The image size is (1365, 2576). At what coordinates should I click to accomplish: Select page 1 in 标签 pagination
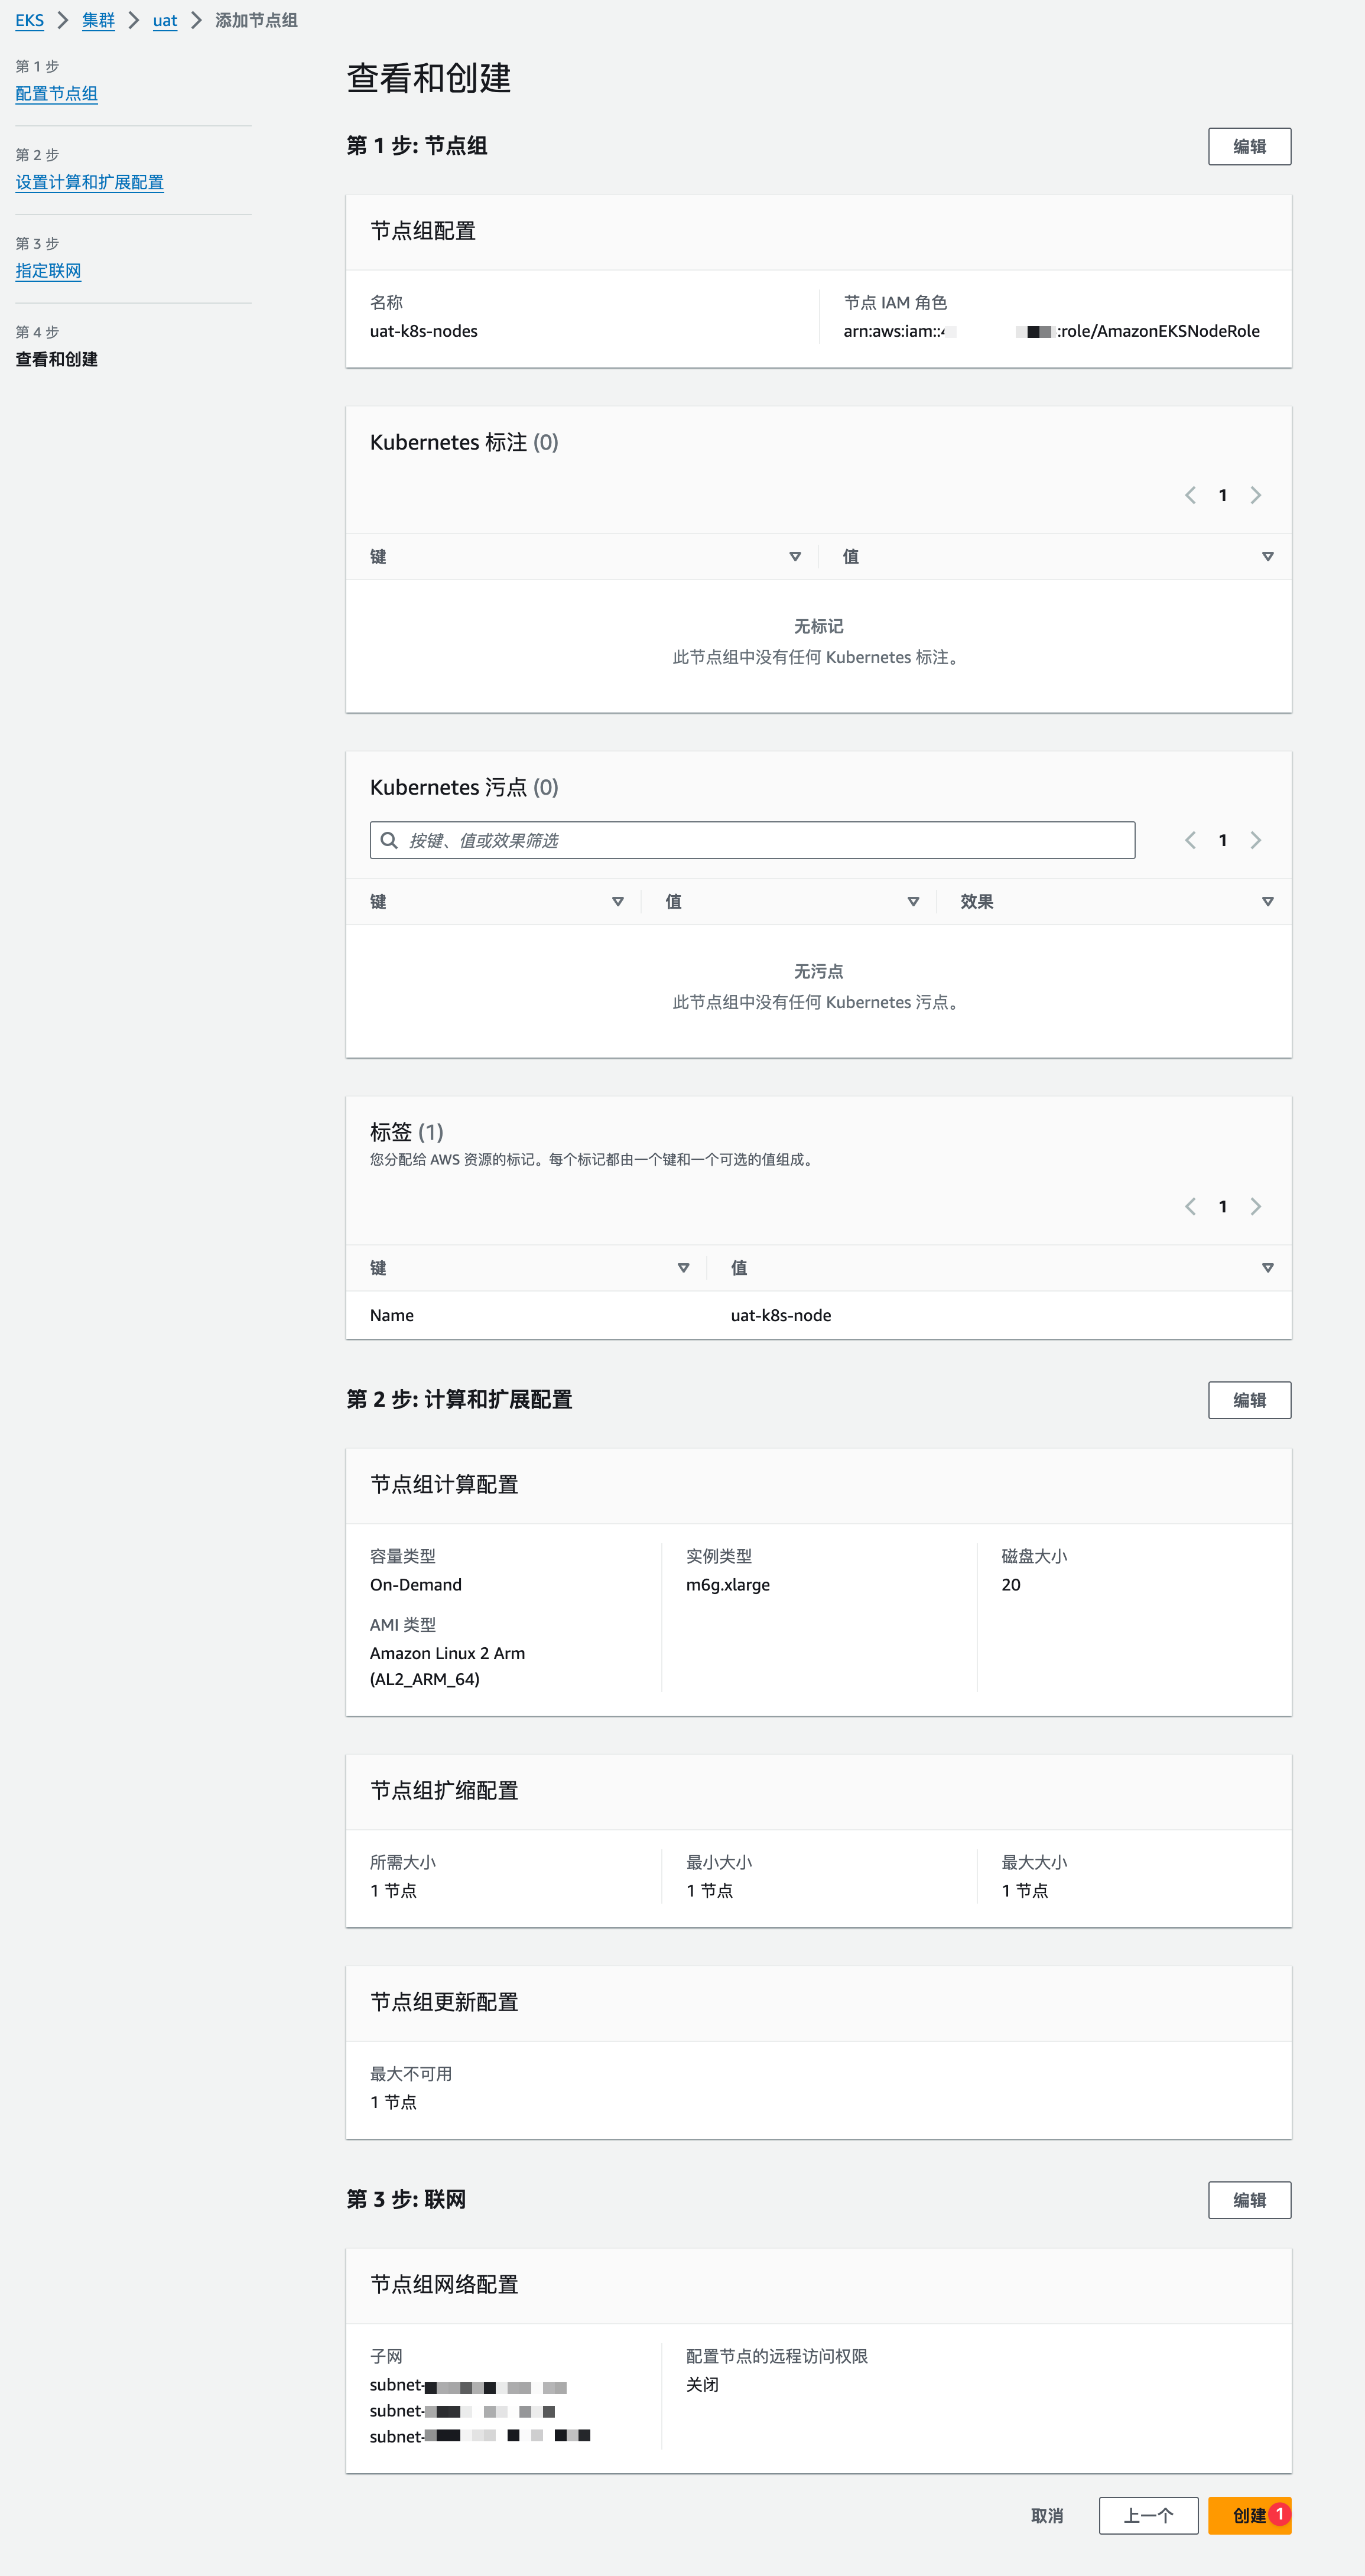click(1223, 1207)
